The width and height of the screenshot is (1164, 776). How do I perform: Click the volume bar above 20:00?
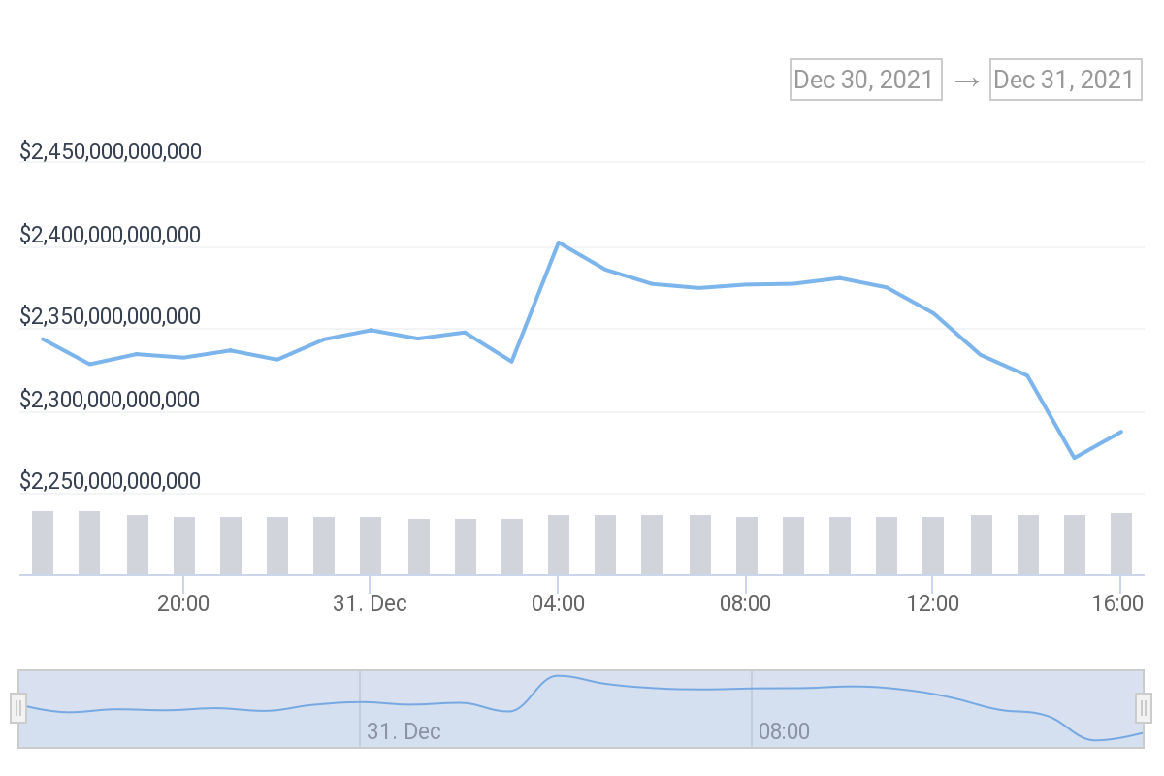pos(184,545)
